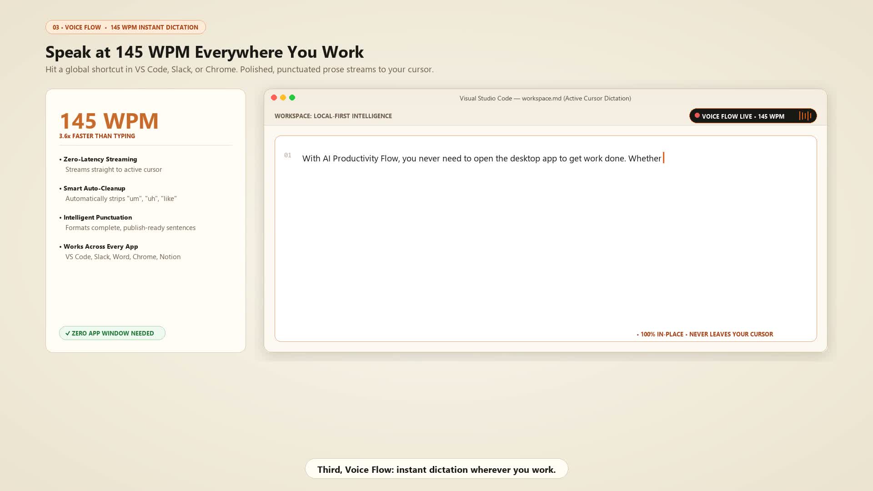Viewport: 873px width, 491px height.
Task: Click the green checkmark in the Zero App Window badge
Action: 68,333
